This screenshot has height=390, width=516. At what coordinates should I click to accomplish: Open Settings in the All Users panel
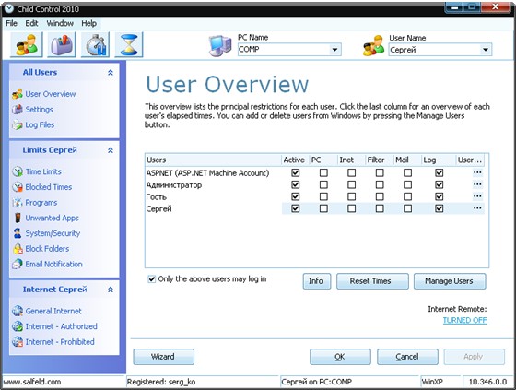(39, 110)
